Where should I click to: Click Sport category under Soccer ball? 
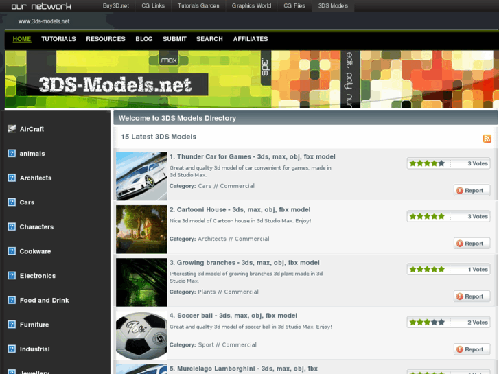206,344
